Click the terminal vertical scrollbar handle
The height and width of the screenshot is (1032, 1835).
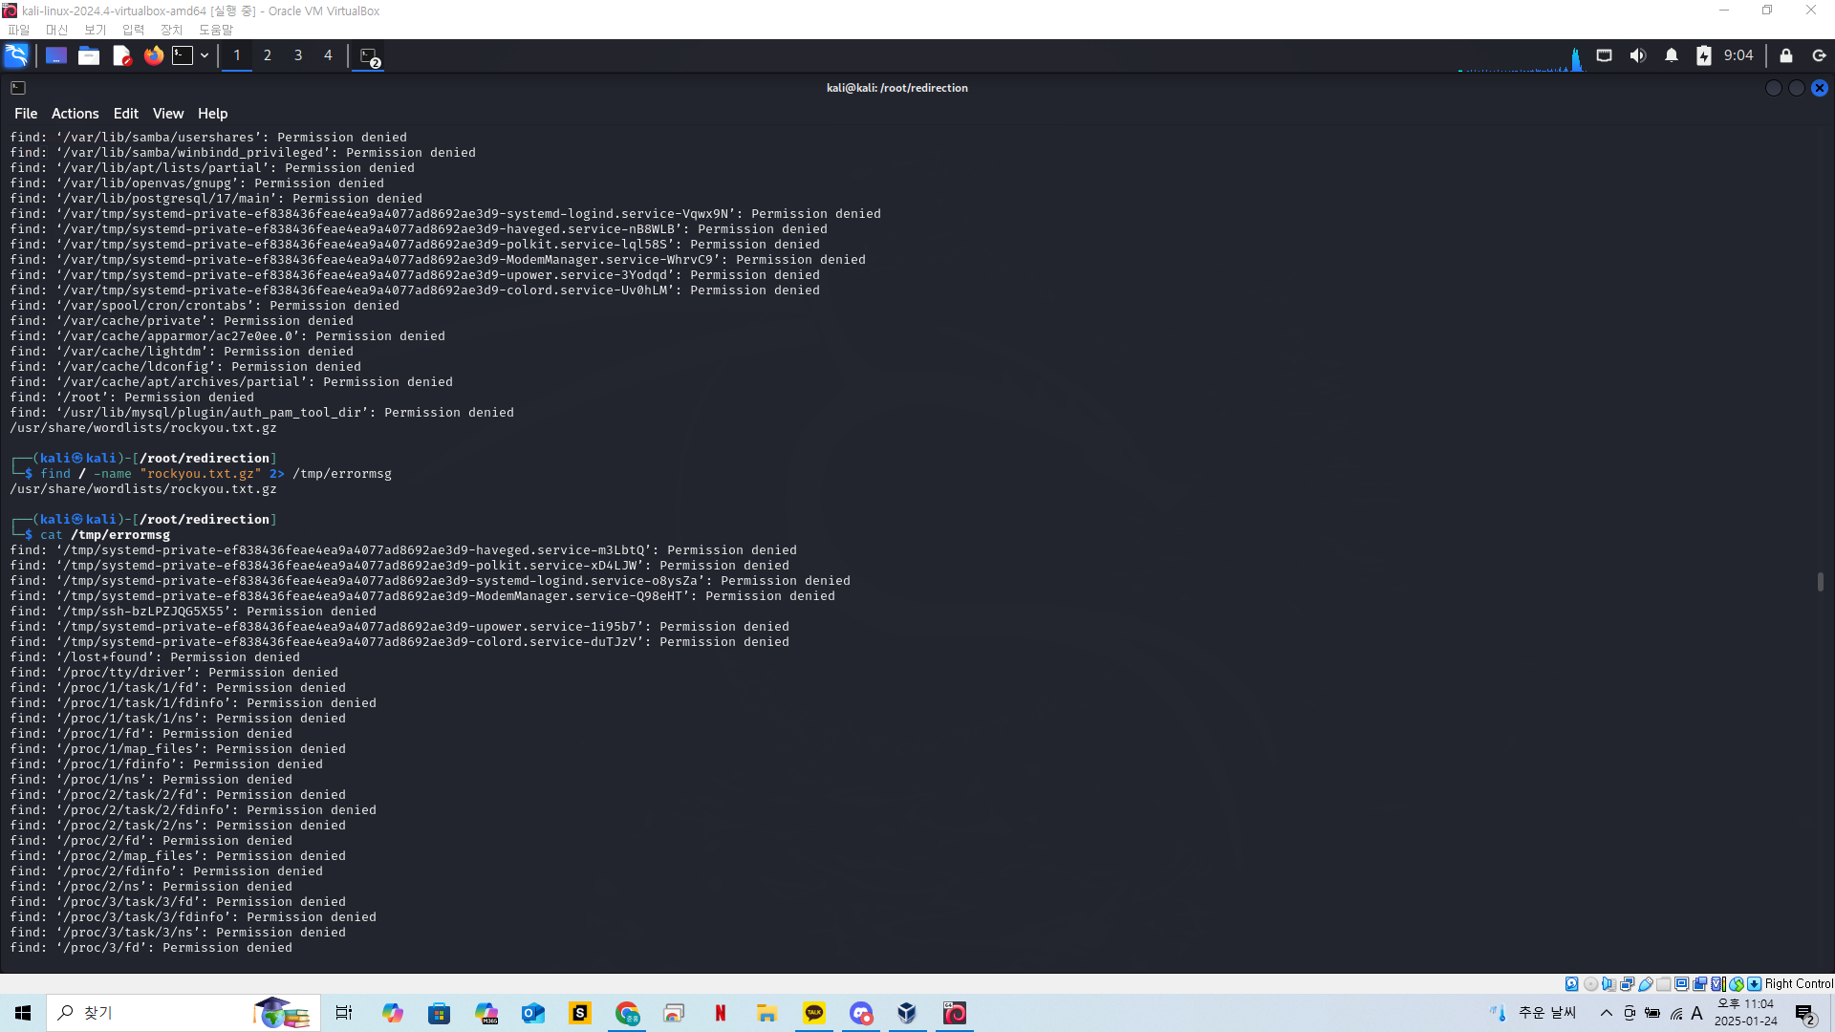point(1820,581)
